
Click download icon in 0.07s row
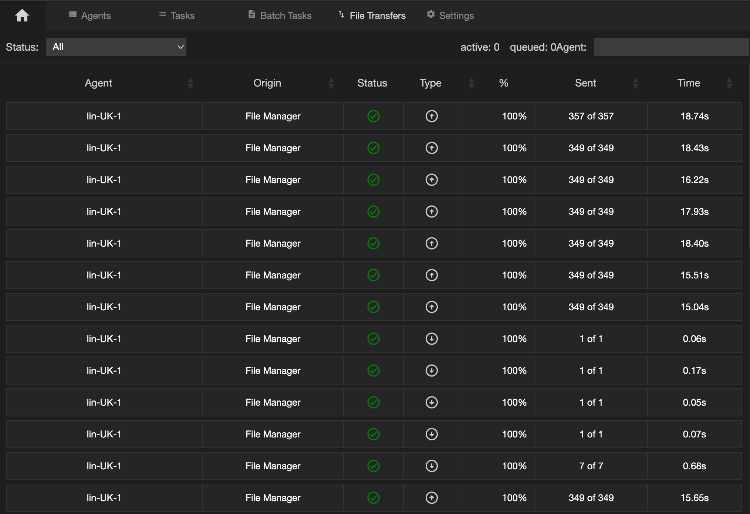pyautogui.click(x=432, y=434)
